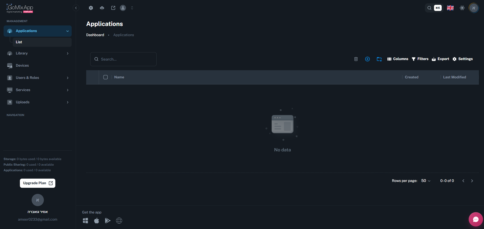Open the rows per page dropdown showing 50

pos(426,181)
